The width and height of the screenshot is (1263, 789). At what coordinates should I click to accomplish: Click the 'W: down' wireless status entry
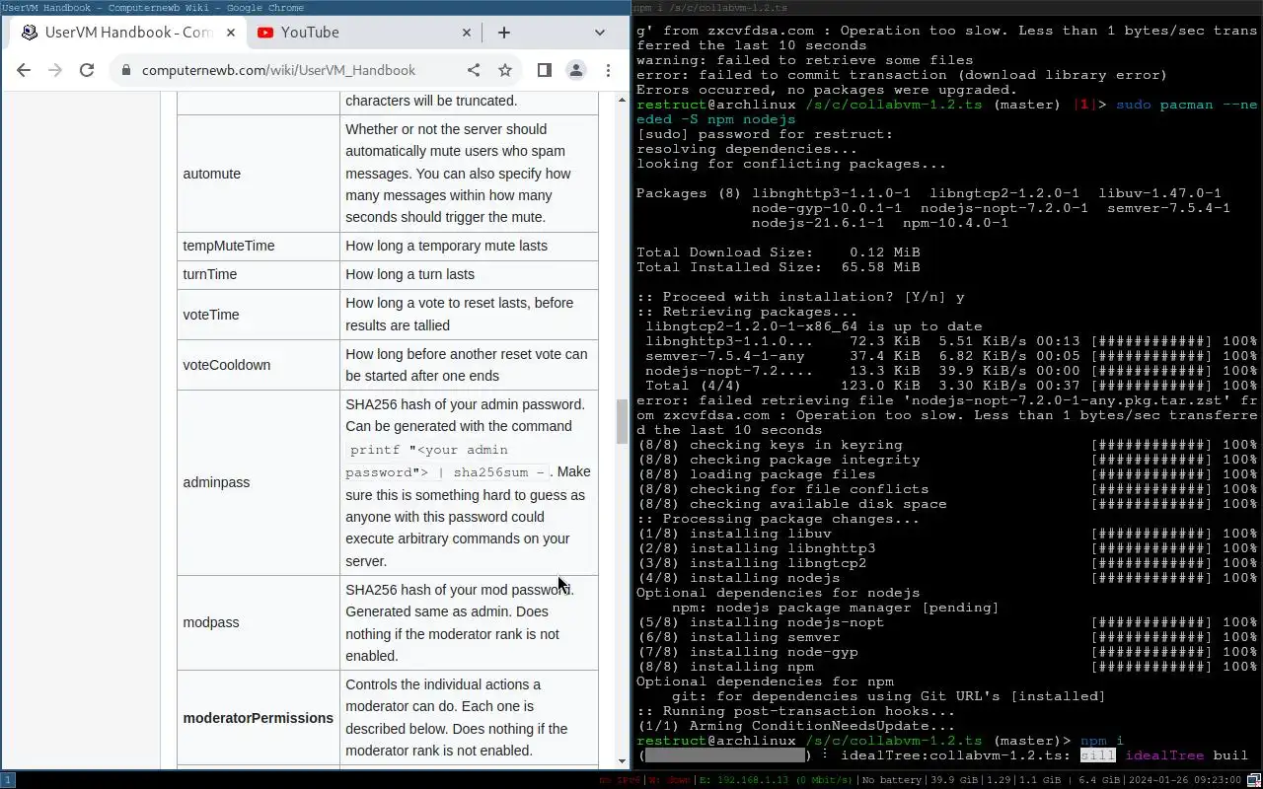(x=670, y=780)
